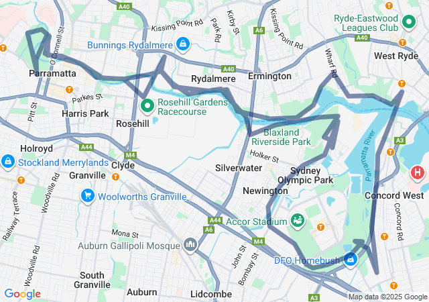Click the Stockland Merrylands shopping bag icon
Viewport: 429px width, 302px height.
8,162
